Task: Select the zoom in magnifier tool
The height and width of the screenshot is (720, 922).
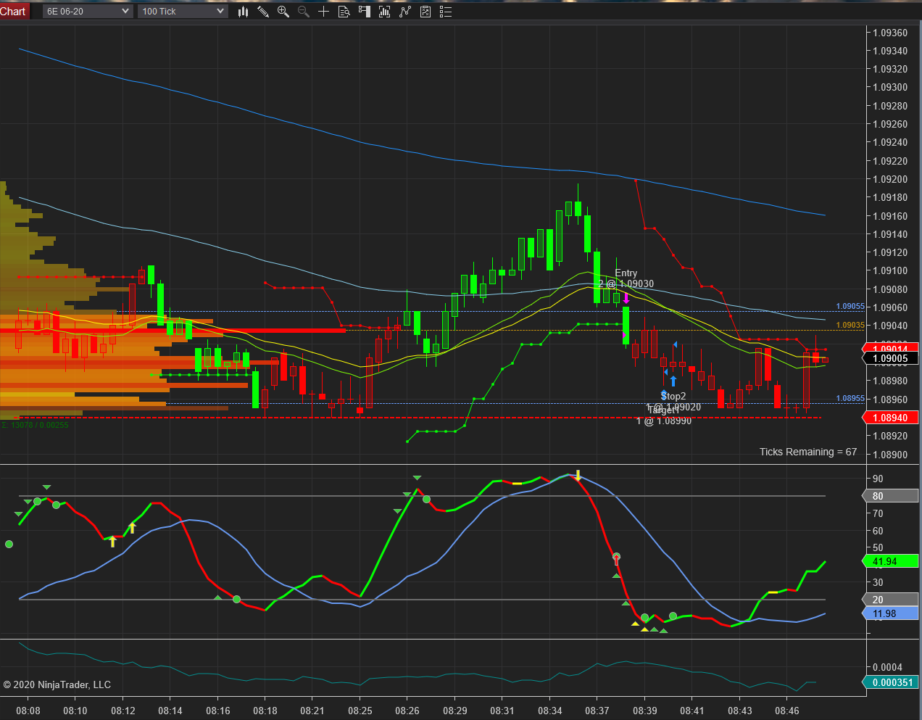Action: click(283, 12)
